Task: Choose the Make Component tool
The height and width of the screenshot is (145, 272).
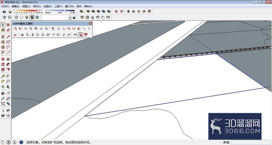Action: point(8,25)
